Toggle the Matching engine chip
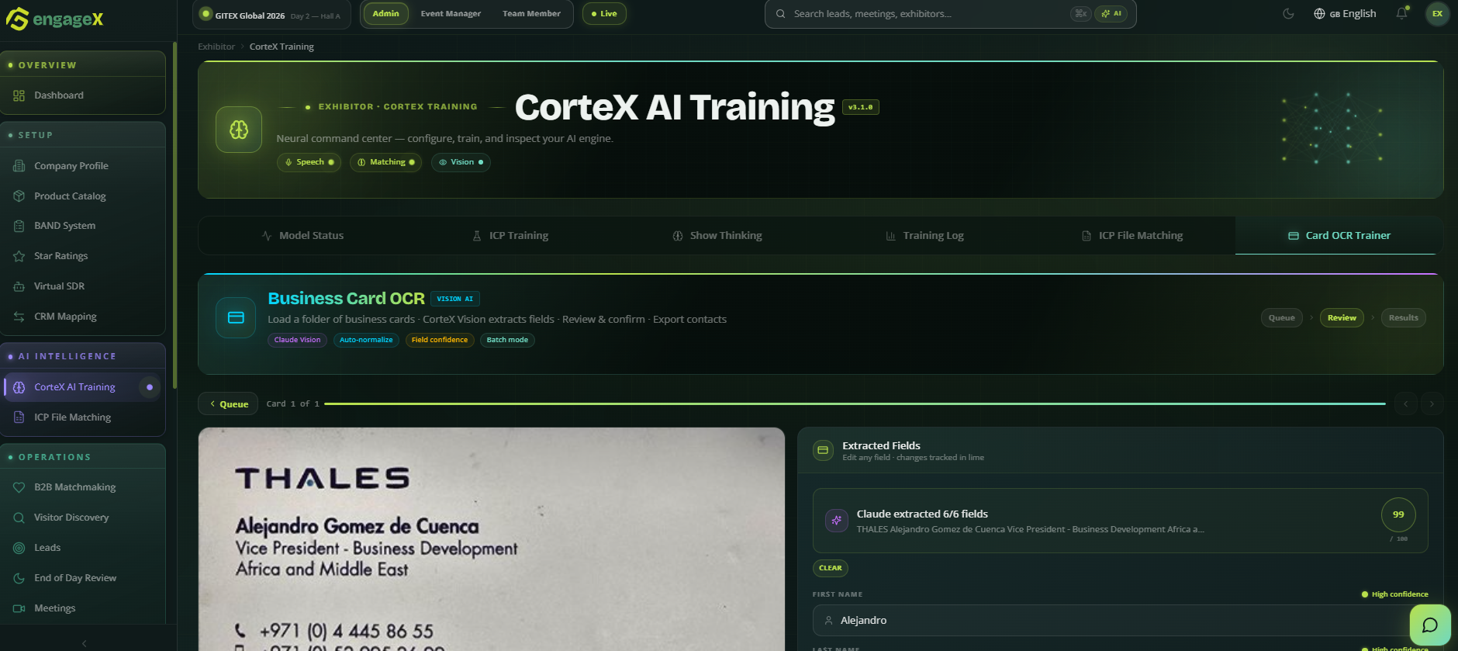1458x651 pixels. [x=385, y=162]
